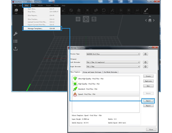Screen dimensions: 172x133
Task: Click the floppy disk save icon
Action: pos(94,19)
